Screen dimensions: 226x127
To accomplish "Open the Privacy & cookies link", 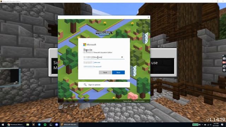I will pyautogui.click(x=139, y=101).
